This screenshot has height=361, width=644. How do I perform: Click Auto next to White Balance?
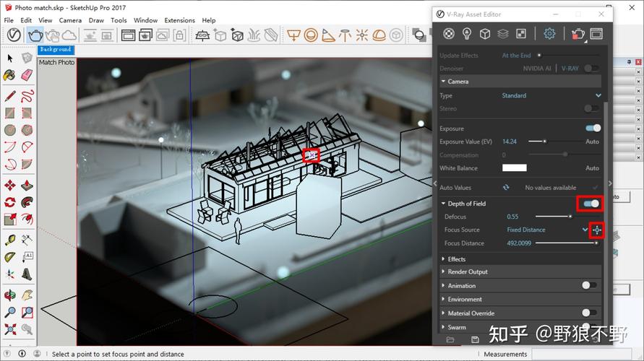[x=592, y=168]
